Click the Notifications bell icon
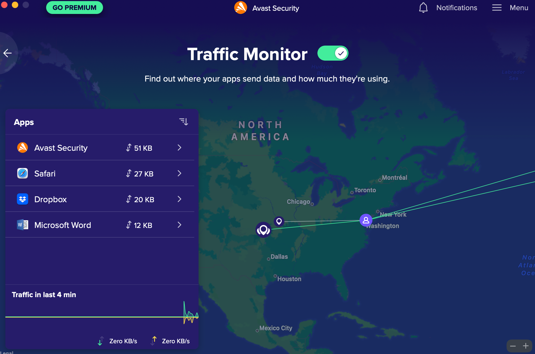This screenshot has width=535, height=354. point(423,8)
